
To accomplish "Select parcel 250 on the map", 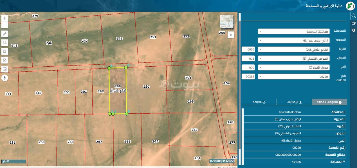I will pyautogui.click(x=146, y=87).
